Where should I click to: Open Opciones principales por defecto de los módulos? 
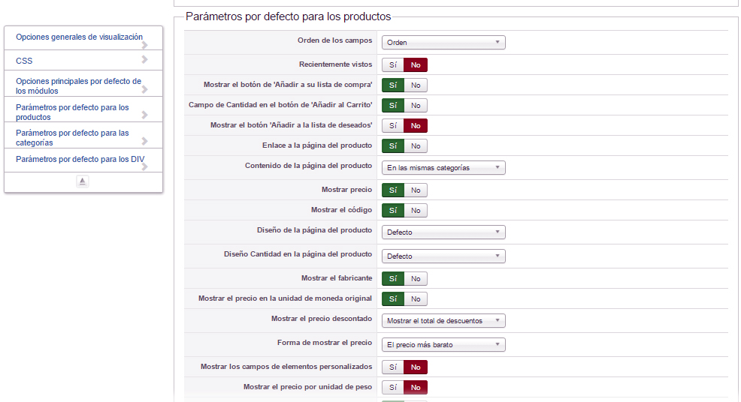[x=78, y=85]
